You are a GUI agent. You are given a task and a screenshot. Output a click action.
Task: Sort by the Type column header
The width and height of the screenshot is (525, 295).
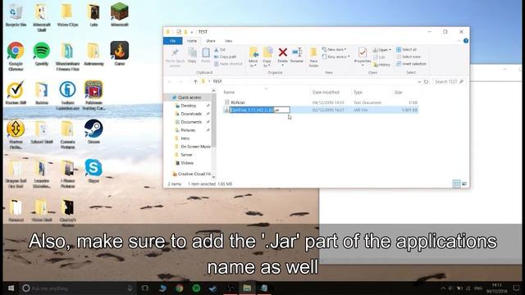tap(358, 93)
